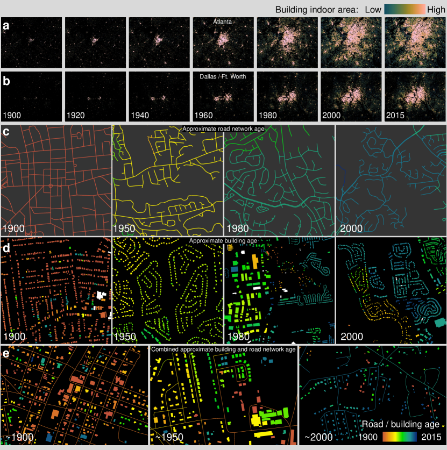447x450 pixels.
Task: Select the Atlanta 2000 map panel
Action: (x=351, y=42)
